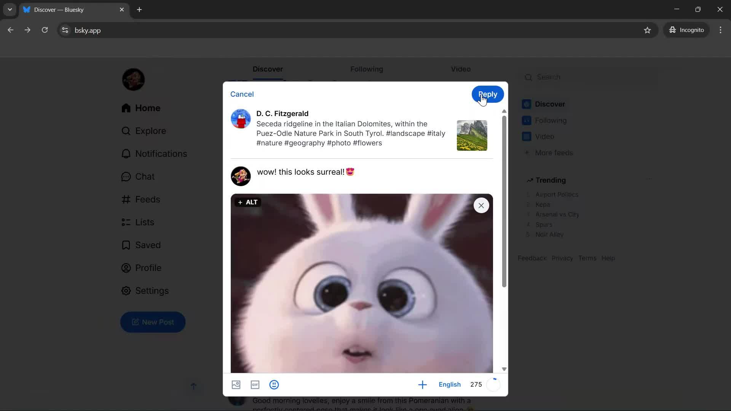Open the Airport Politics trending topic
The height and width of the screenshot is (411, 731).
tap(557, 194)
